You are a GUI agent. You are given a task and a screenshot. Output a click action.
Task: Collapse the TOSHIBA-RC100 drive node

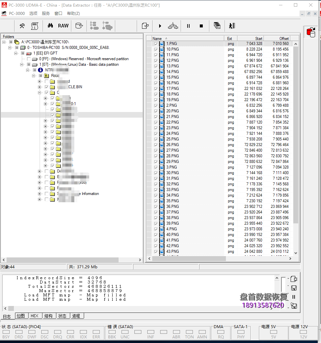pyautogui.click(x=10, y=48)
